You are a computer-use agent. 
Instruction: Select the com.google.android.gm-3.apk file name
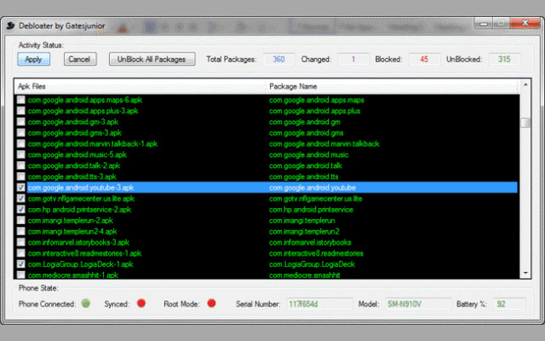[73, 122]
